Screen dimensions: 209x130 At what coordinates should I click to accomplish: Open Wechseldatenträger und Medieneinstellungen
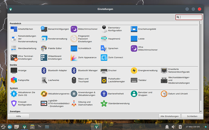coord(175,80)
